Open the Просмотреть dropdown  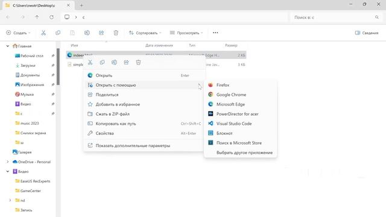tap(186, 33)
